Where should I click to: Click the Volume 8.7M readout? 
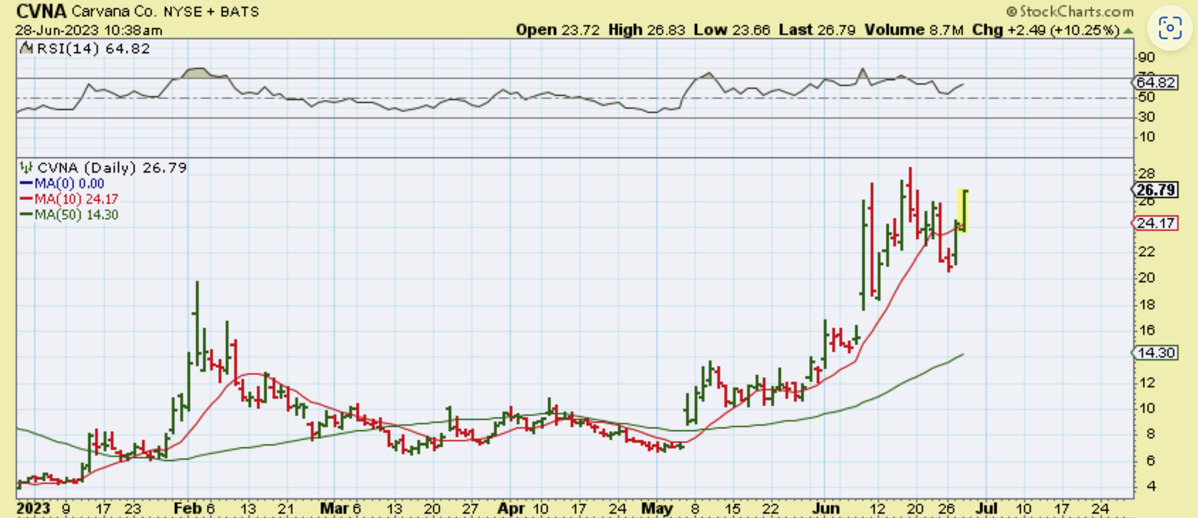tap(913, 30)
